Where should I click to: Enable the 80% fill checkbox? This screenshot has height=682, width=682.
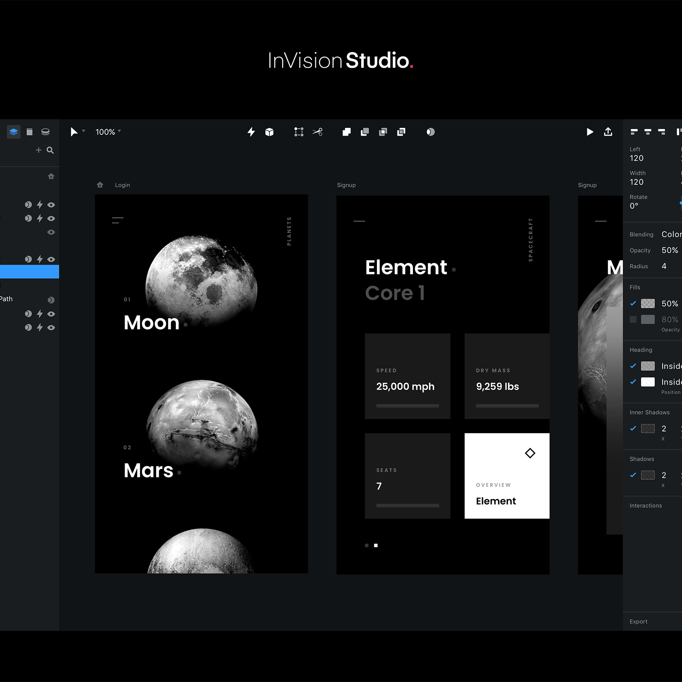[633, 320]
